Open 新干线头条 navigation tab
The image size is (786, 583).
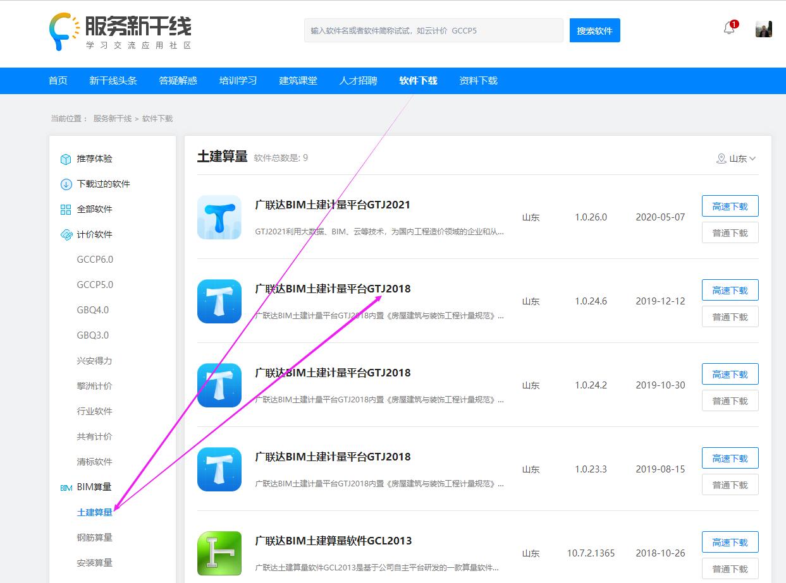coord(113,81)
